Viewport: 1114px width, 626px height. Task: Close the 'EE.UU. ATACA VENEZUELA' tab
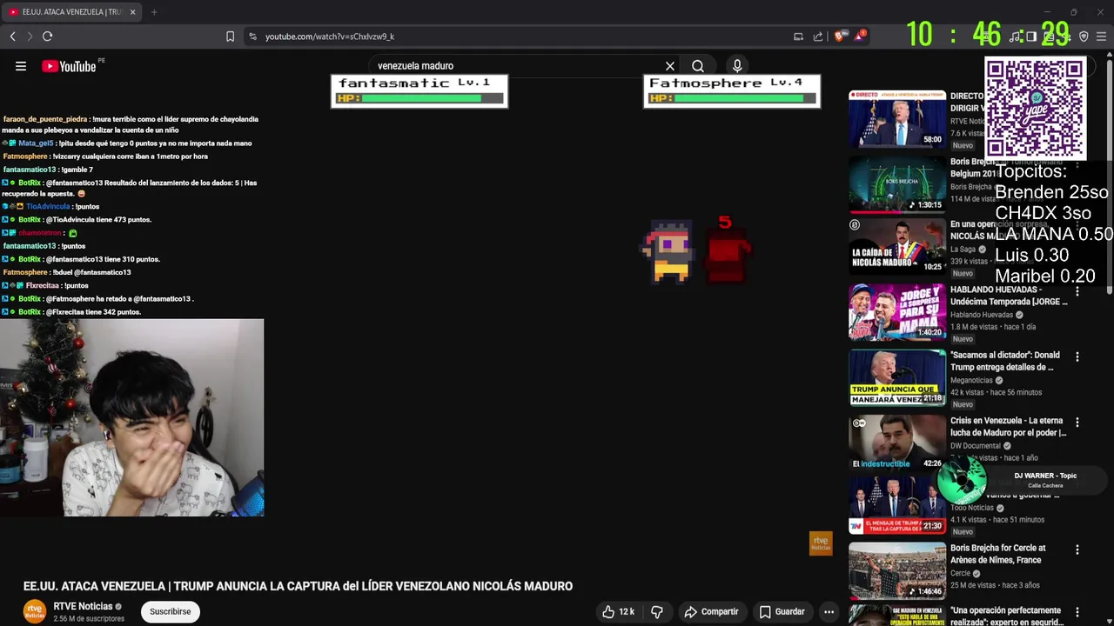(133, 12)
